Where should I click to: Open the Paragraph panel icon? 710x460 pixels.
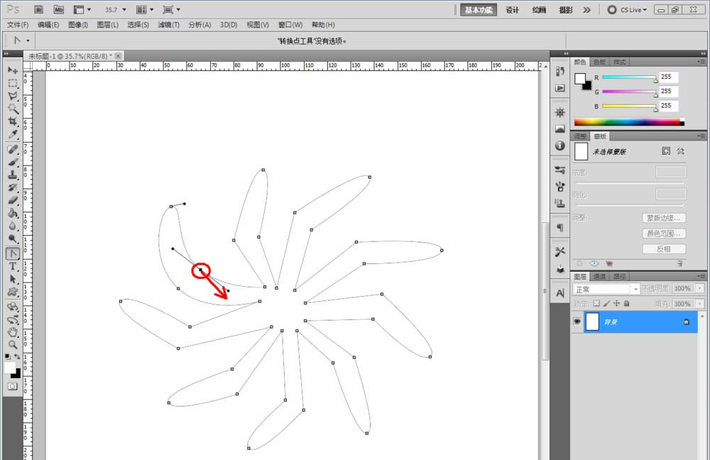(560, 228)
